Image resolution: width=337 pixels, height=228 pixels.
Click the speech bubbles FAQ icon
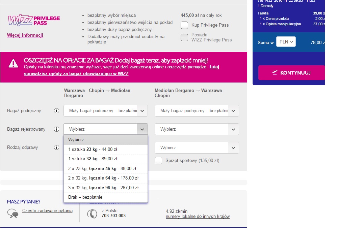point(13,213)
